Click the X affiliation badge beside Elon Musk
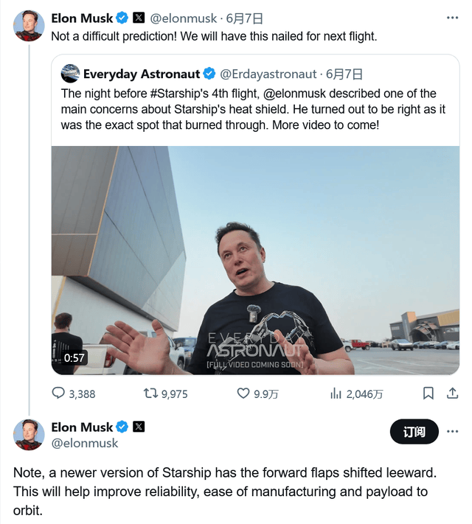 click(139, 18)
